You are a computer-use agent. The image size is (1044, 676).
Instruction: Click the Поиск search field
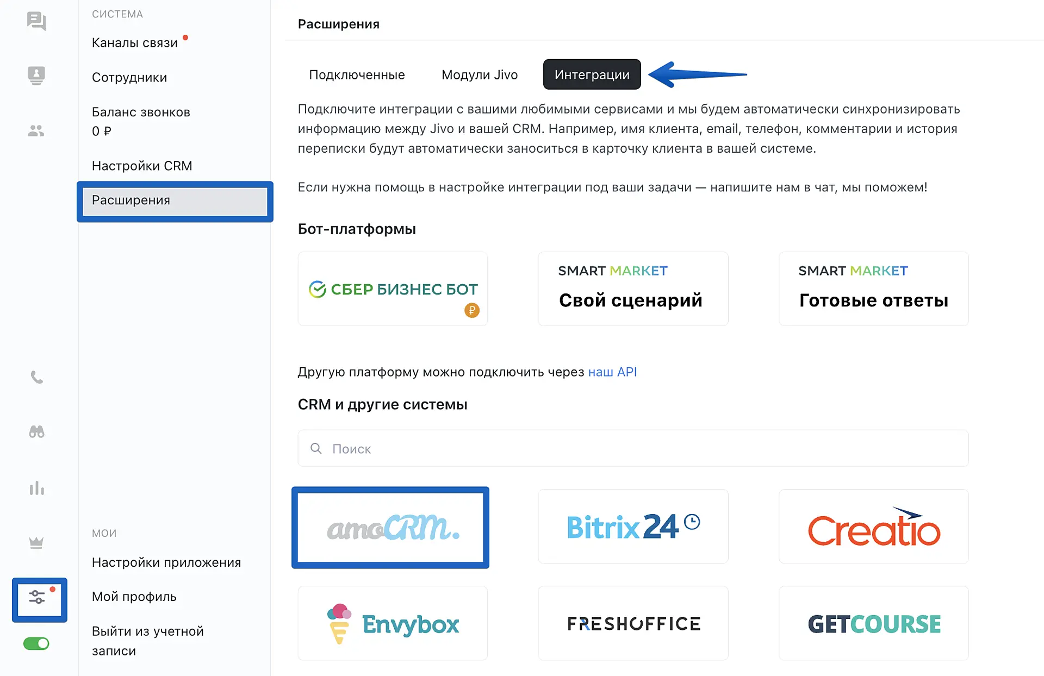(x=633, y=449)
